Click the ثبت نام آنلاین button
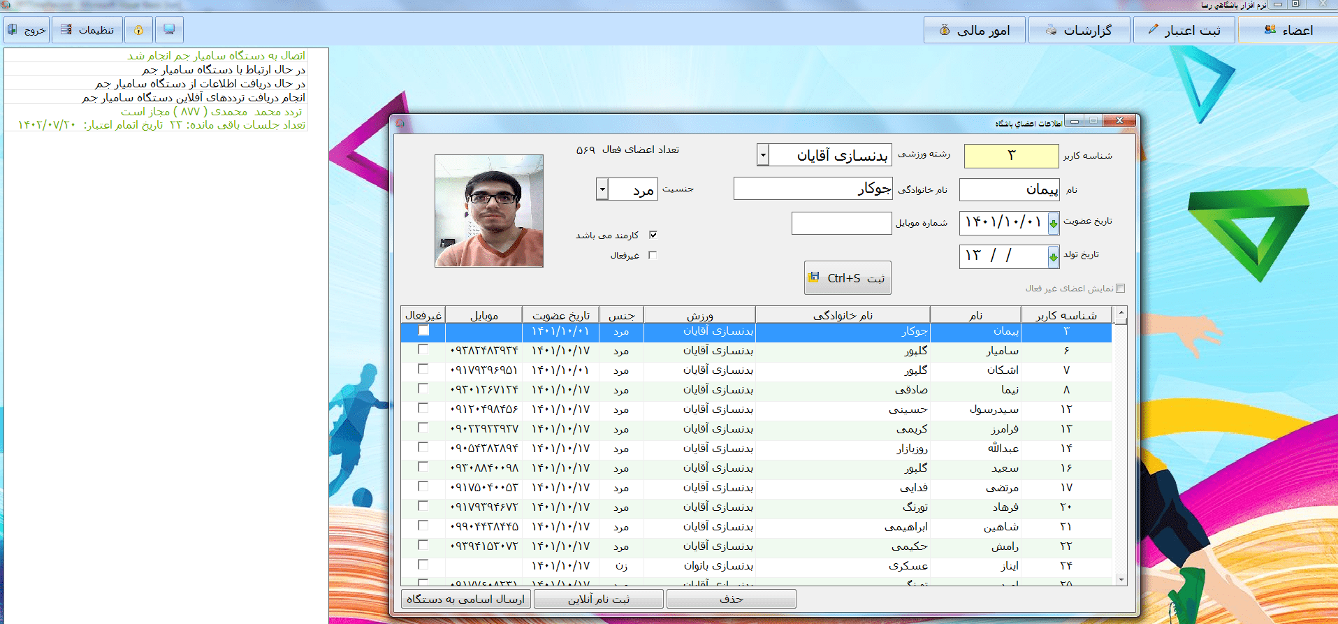 599,599
